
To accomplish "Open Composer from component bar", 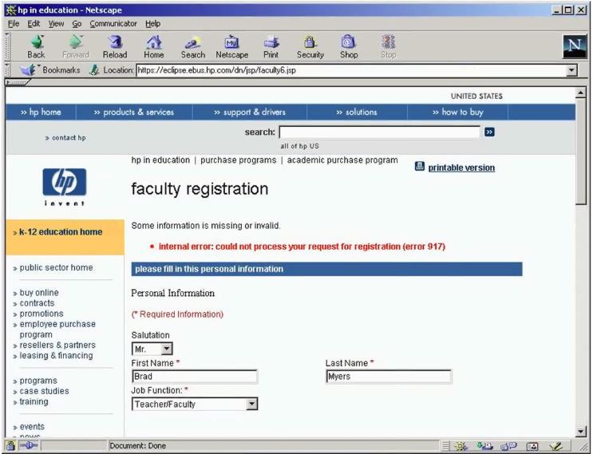I will 556,447.
